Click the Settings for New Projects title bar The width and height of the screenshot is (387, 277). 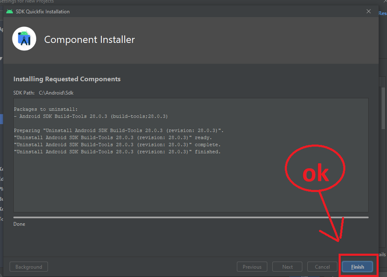click(x=26, y=2)
